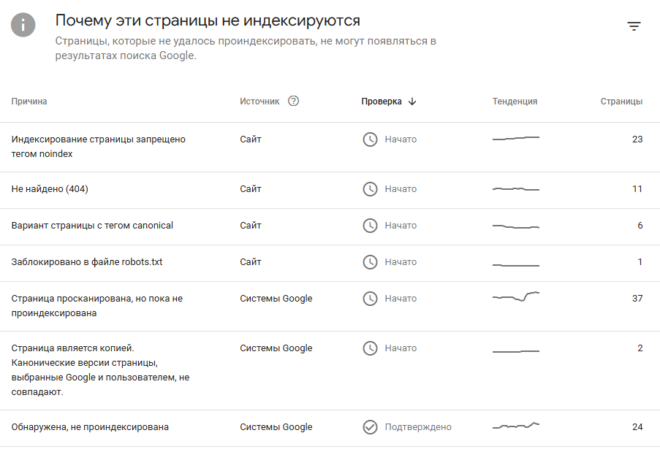Click Начато status for Страница просканирована
The height and width of the screenshot is (452, 660).
[x=401, y=299]
